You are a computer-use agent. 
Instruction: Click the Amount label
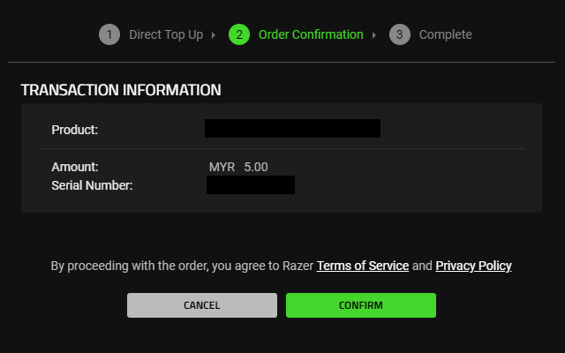click(x=74, y=167)
